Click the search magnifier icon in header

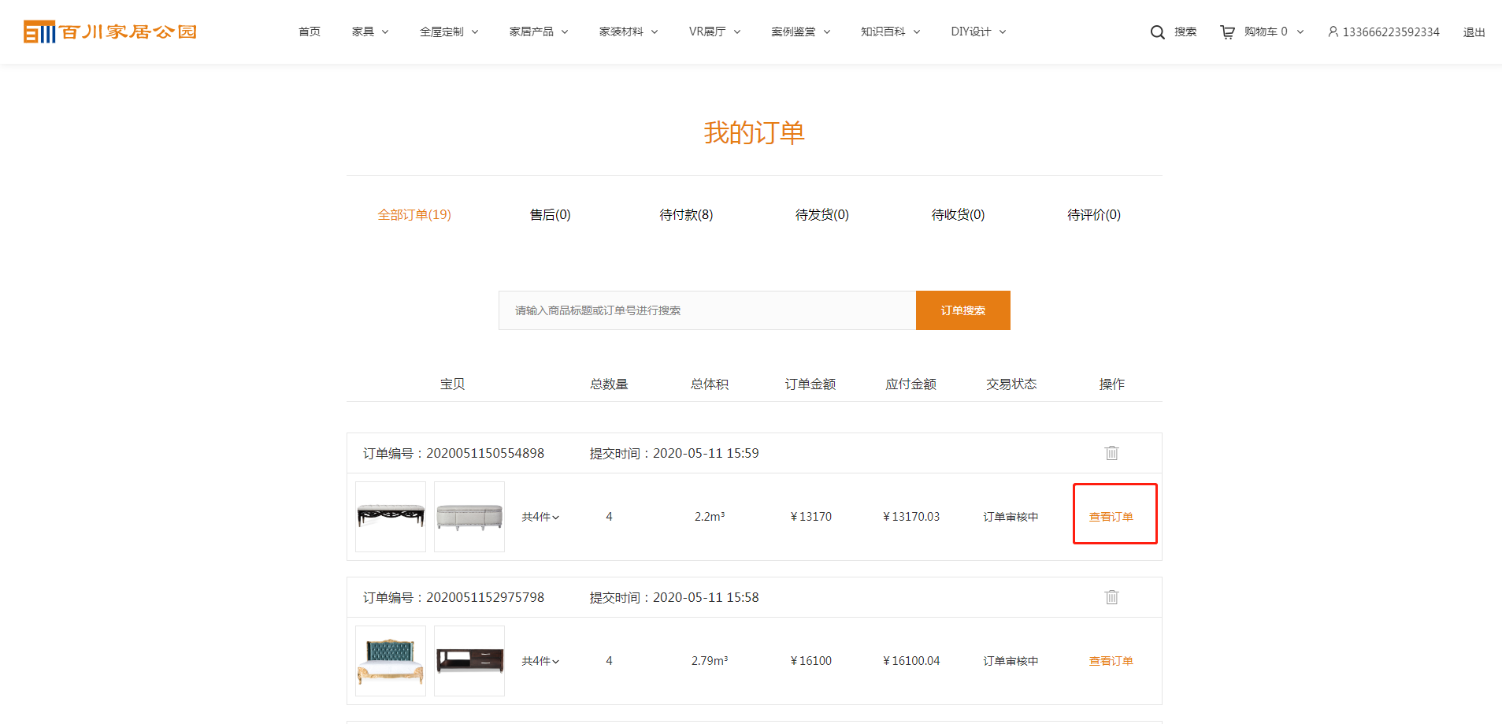tap(1157, 32)
